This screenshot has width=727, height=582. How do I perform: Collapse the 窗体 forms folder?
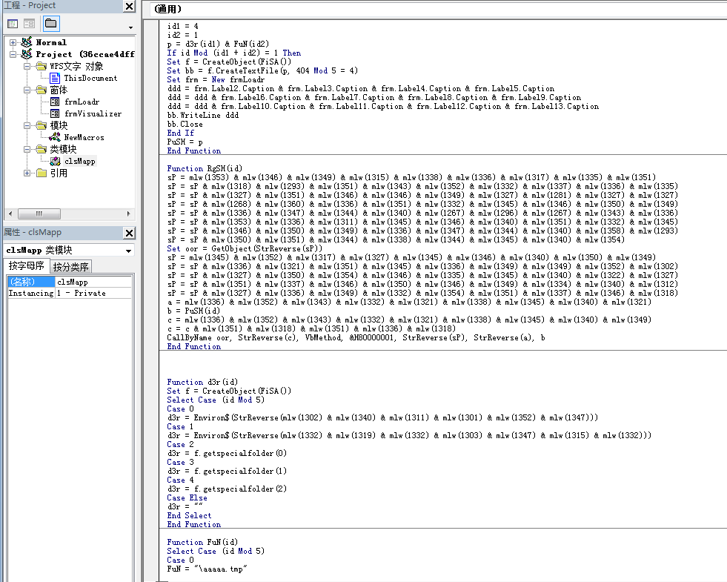27,90
